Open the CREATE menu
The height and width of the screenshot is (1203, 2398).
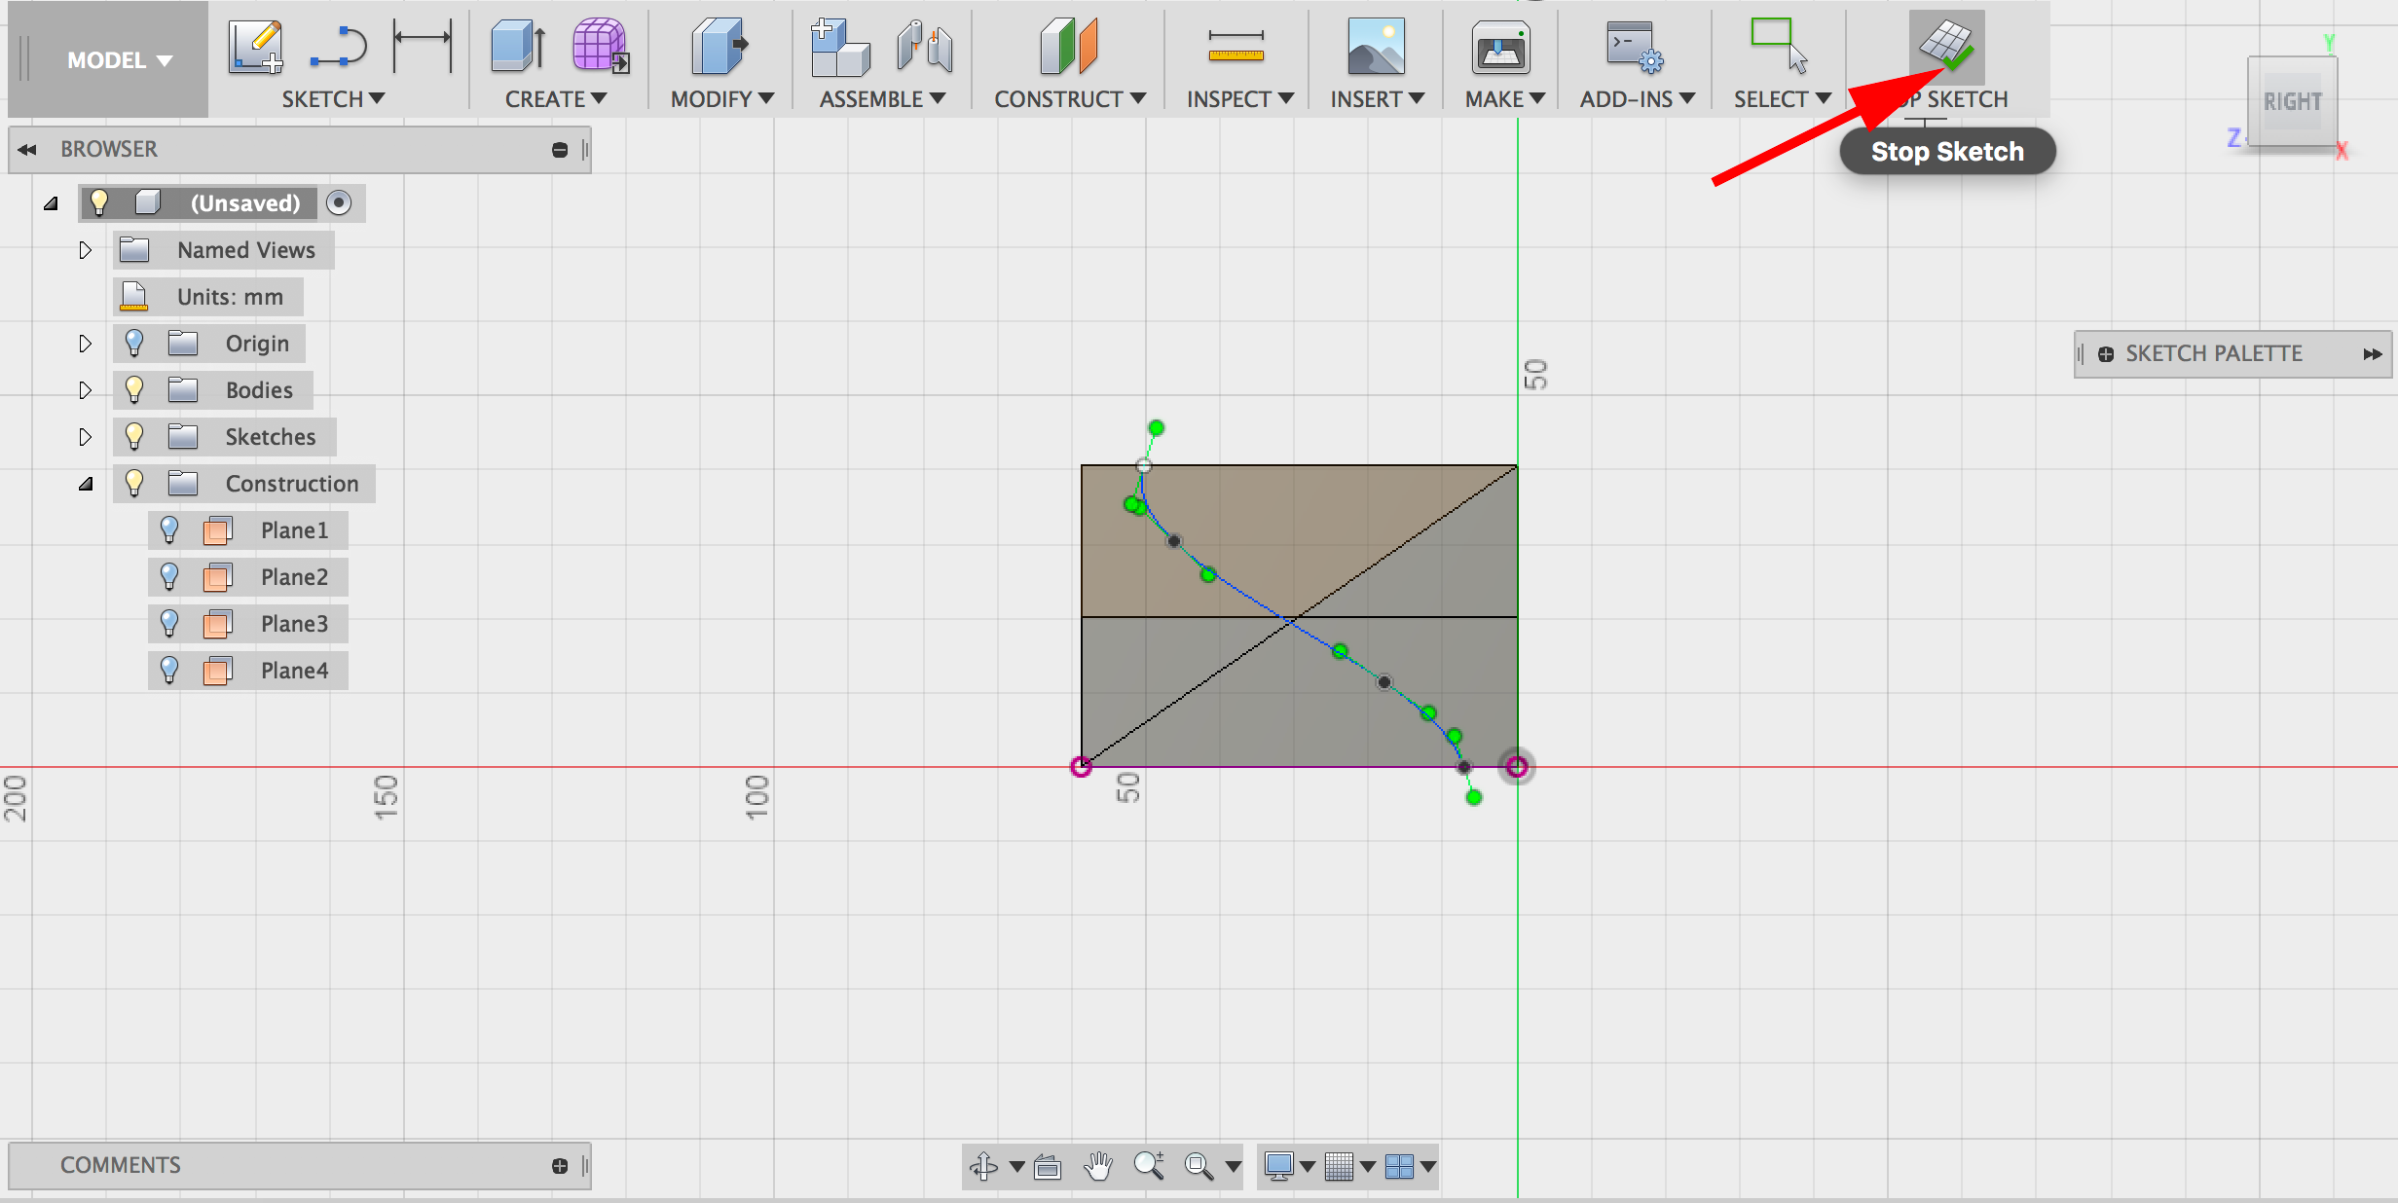tap(556, 99)
